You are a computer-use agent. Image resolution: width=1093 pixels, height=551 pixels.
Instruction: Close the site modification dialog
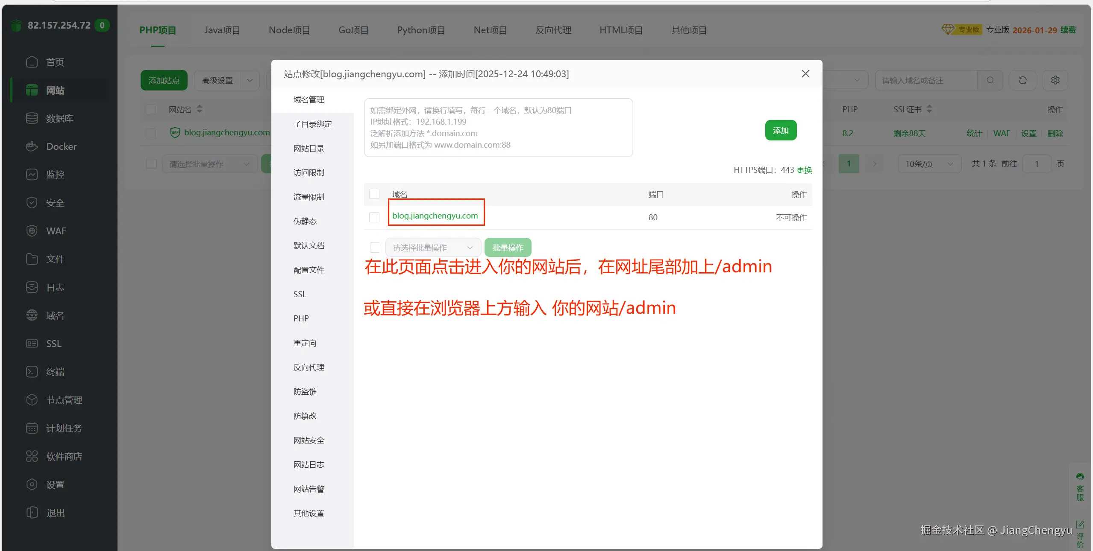(x=805, y=74)
